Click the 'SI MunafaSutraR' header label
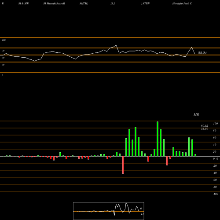220x220 pixels. 54,4
